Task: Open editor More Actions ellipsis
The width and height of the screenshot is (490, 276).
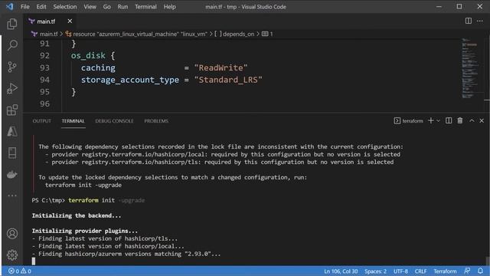Action: point(480,21)
